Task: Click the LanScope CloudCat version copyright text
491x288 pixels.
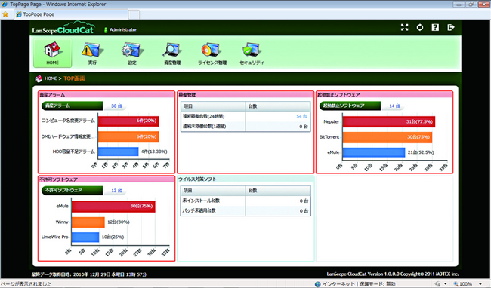Action: pyautogui.click(x=393, y=274)
